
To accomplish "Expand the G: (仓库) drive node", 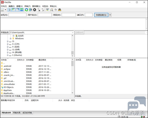I will [x=8, y=50].
